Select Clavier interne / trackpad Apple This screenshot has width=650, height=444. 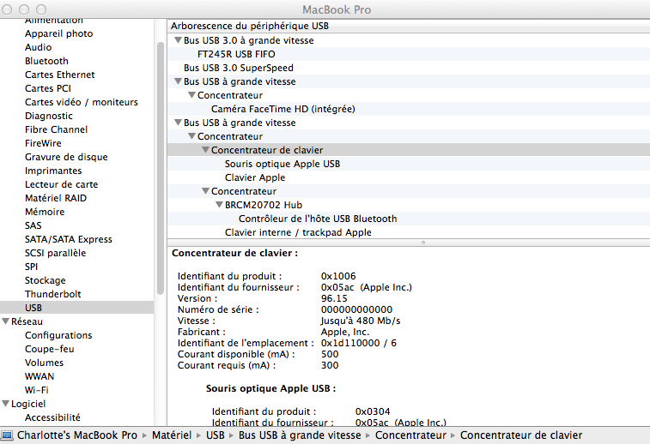298,232
